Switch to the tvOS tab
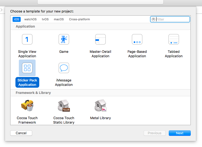 point(45,19)
